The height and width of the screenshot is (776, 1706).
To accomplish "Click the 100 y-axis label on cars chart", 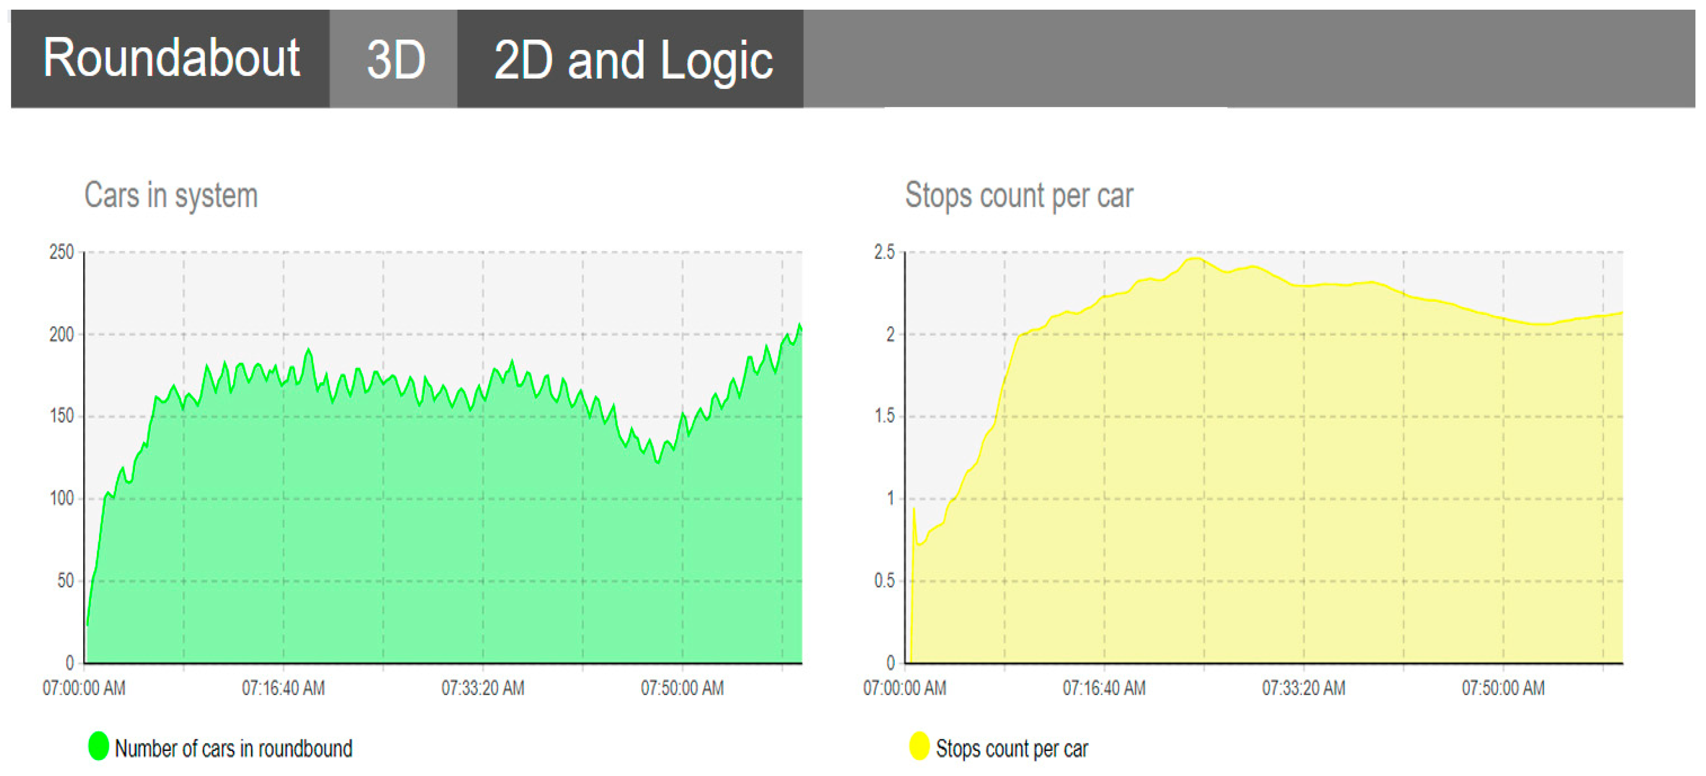I will click(62, 498).
